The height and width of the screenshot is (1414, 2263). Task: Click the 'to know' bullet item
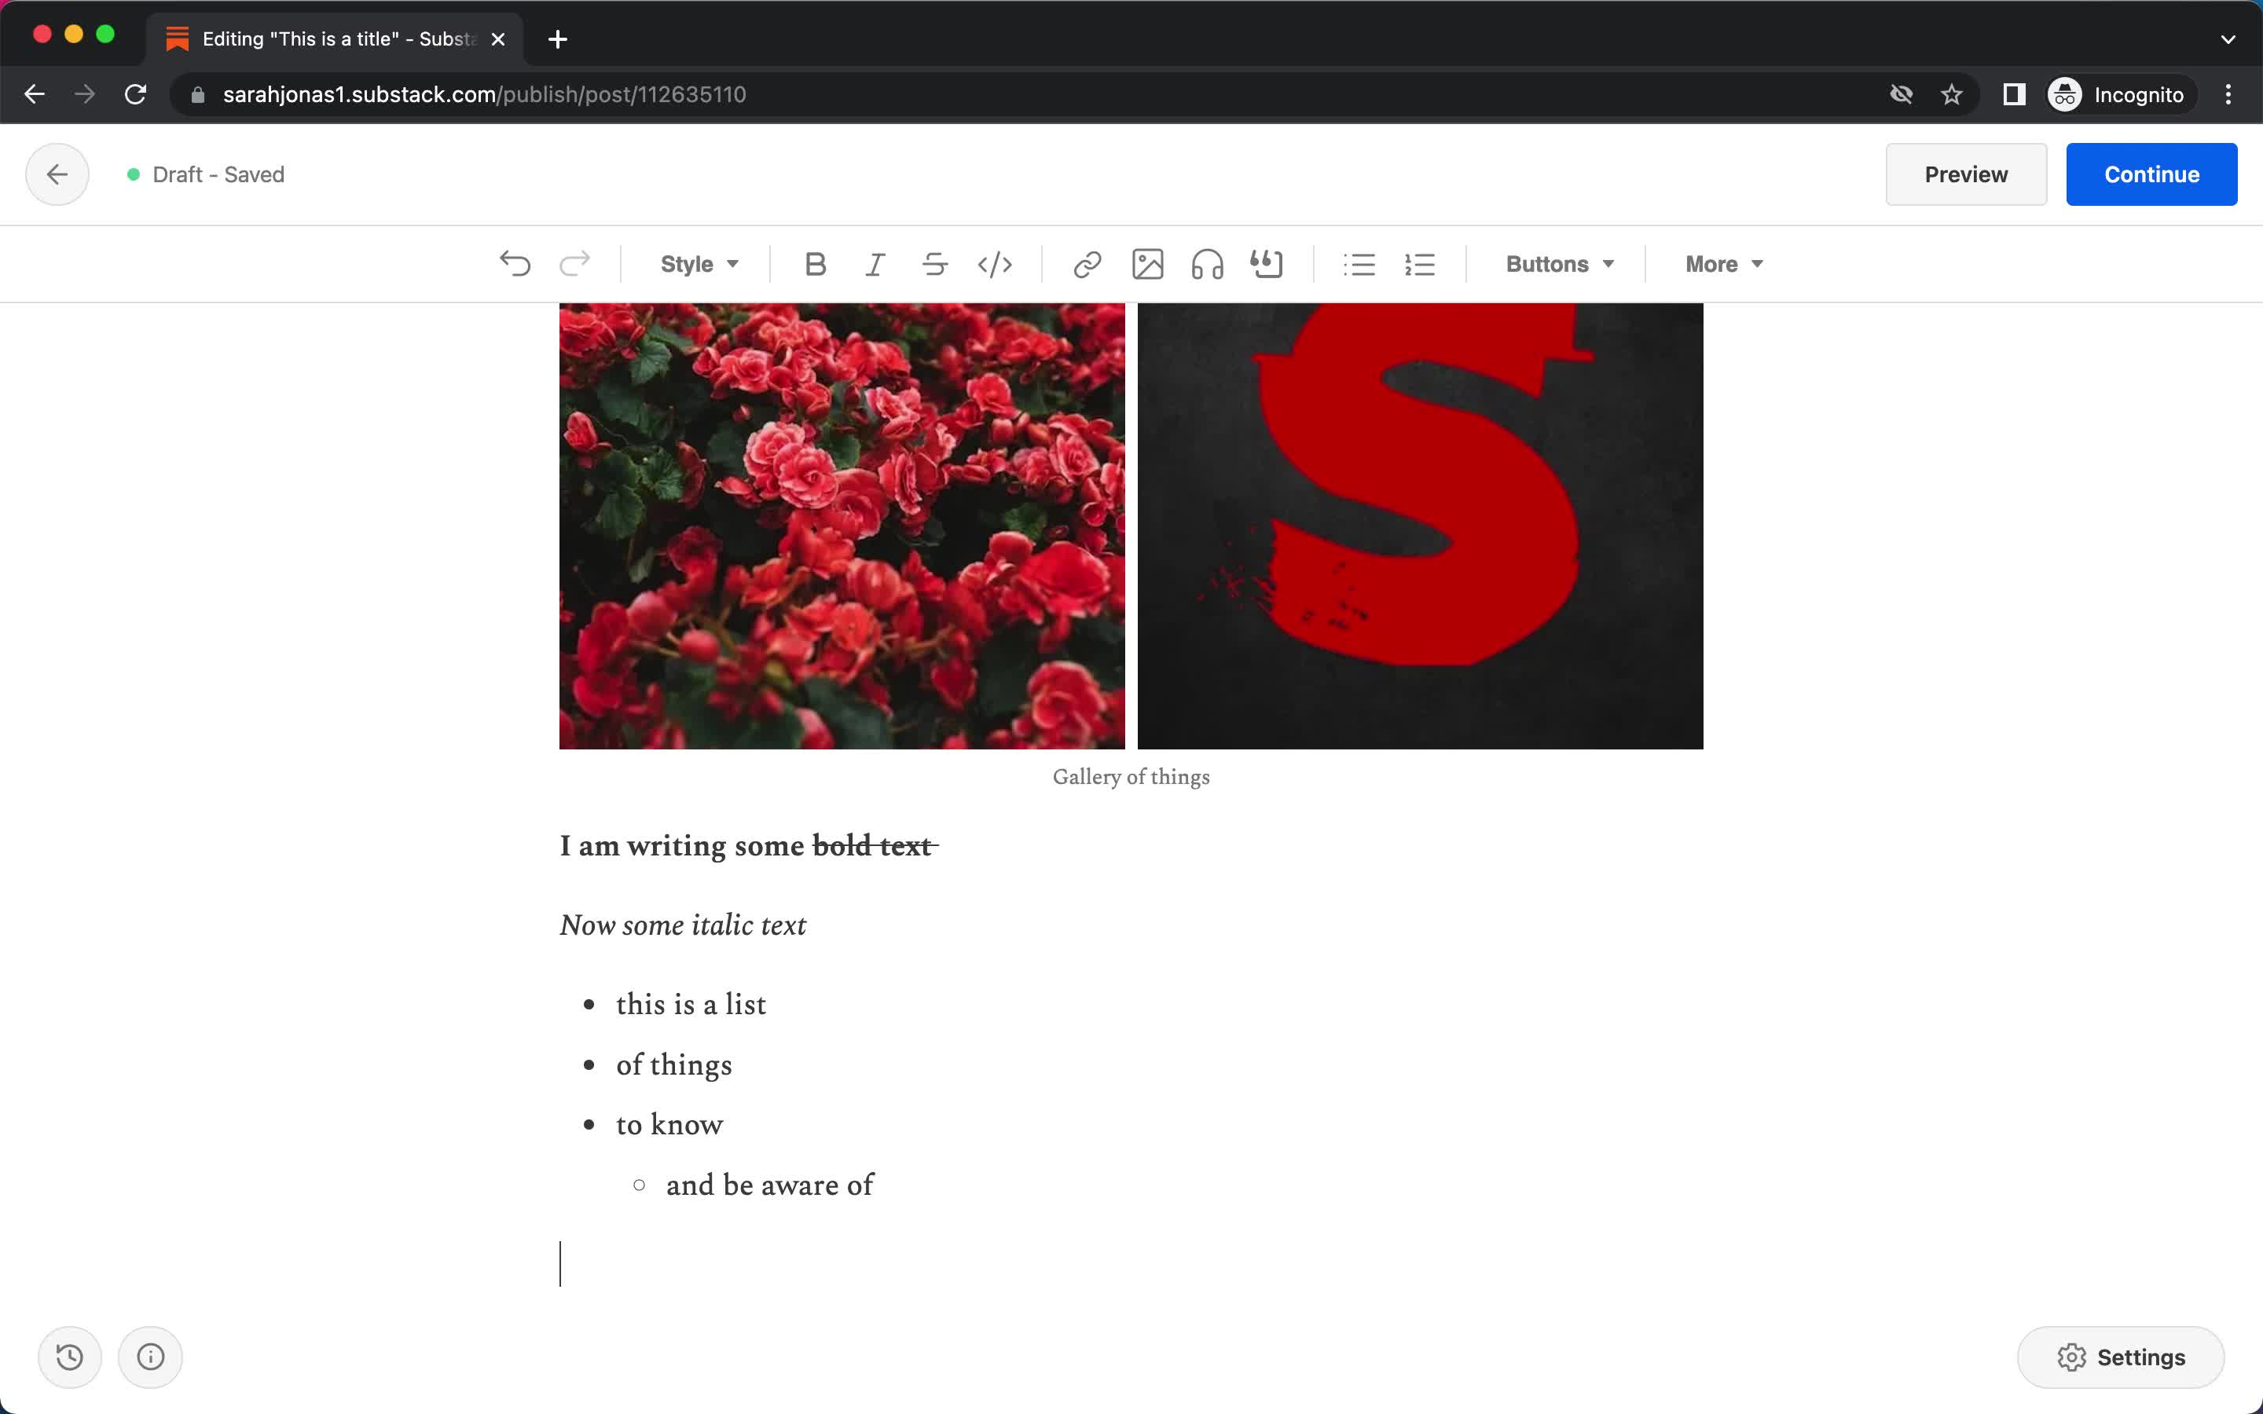[669, 1124]
